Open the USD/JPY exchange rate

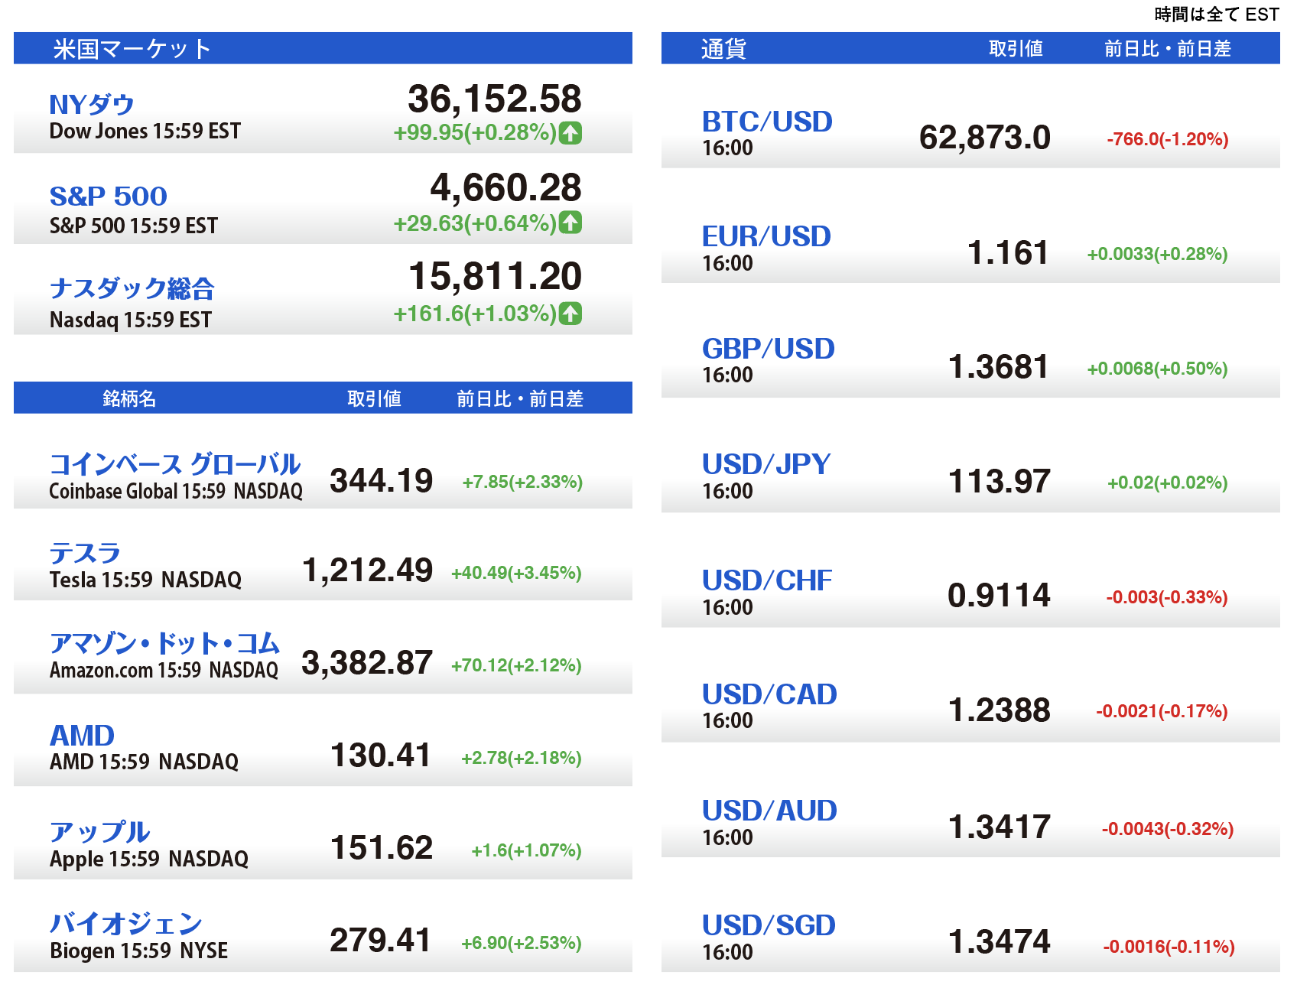click(x=766, y=464)
